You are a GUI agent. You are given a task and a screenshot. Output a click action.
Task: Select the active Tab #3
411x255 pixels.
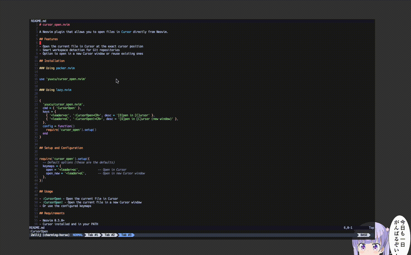[126, 235]
